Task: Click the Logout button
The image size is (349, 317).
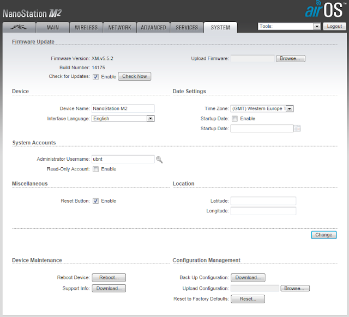Action: click(334, 26)
